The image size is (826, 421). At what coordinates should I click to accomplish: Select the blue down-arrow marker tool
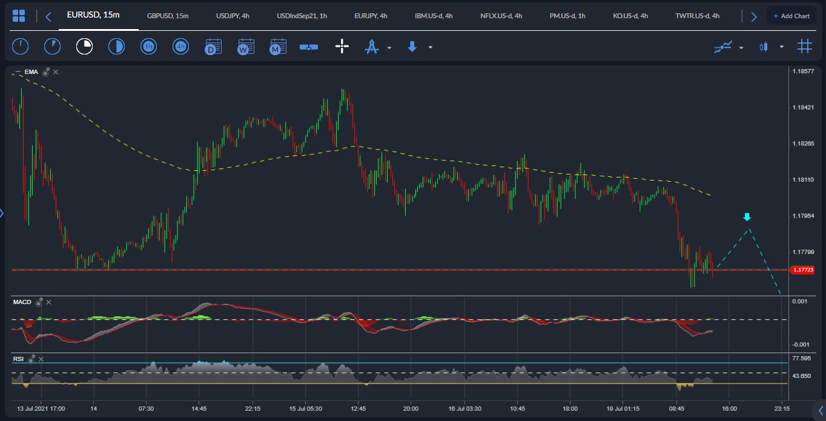412,47
